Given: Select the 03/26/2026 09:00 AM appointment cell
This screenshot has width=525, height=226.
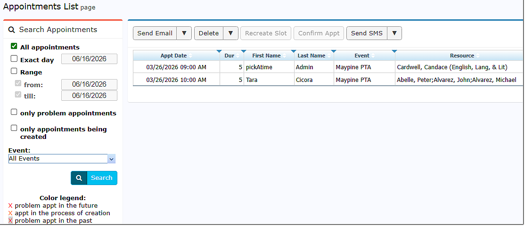Looking at the screenshot, I should 176,67.
